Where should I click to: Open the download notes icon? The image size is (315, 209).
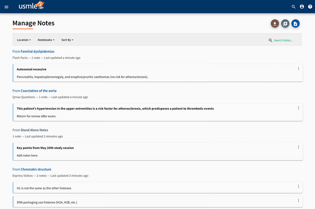point(275,23)
